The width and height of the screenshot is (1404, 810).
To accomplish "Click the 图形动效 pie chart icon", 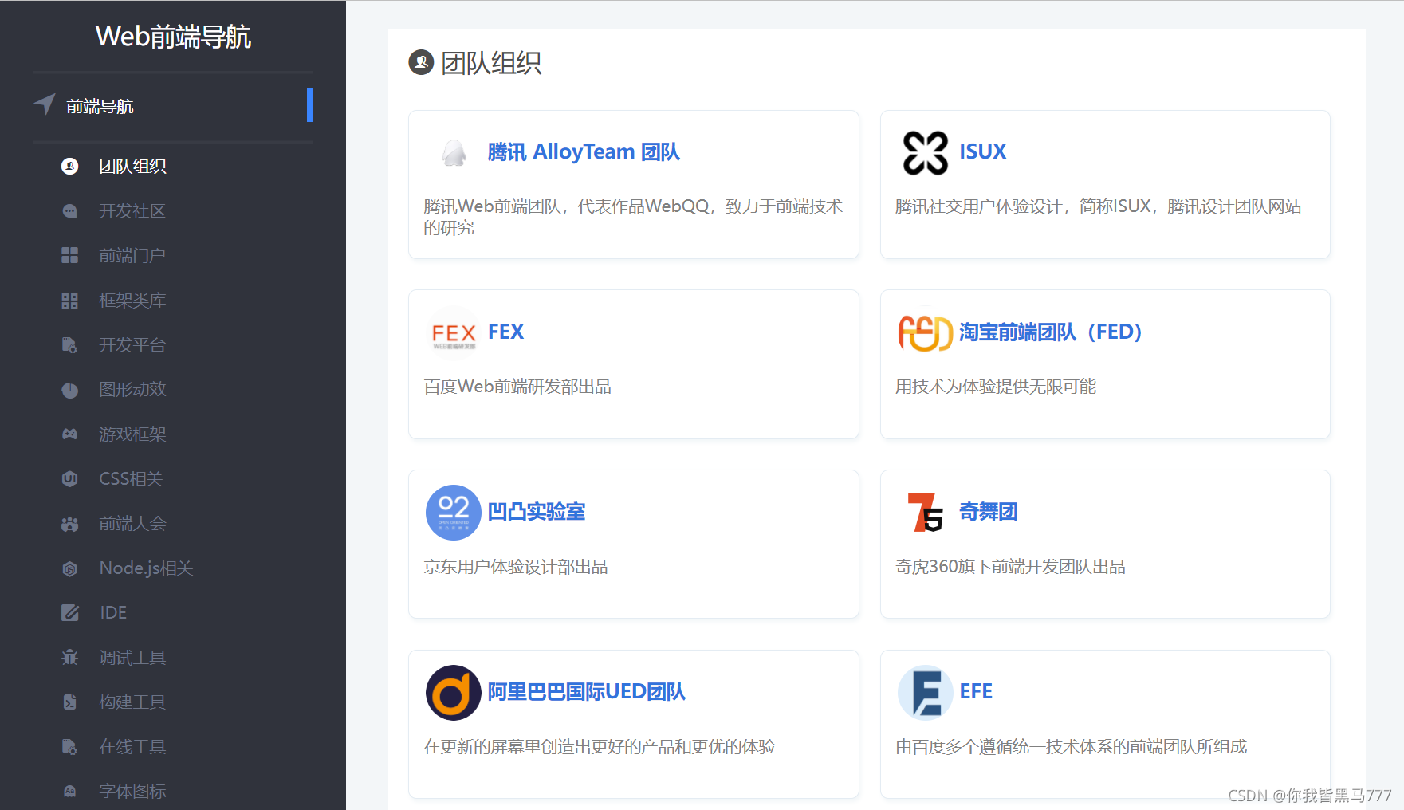I will pos(70,390).
